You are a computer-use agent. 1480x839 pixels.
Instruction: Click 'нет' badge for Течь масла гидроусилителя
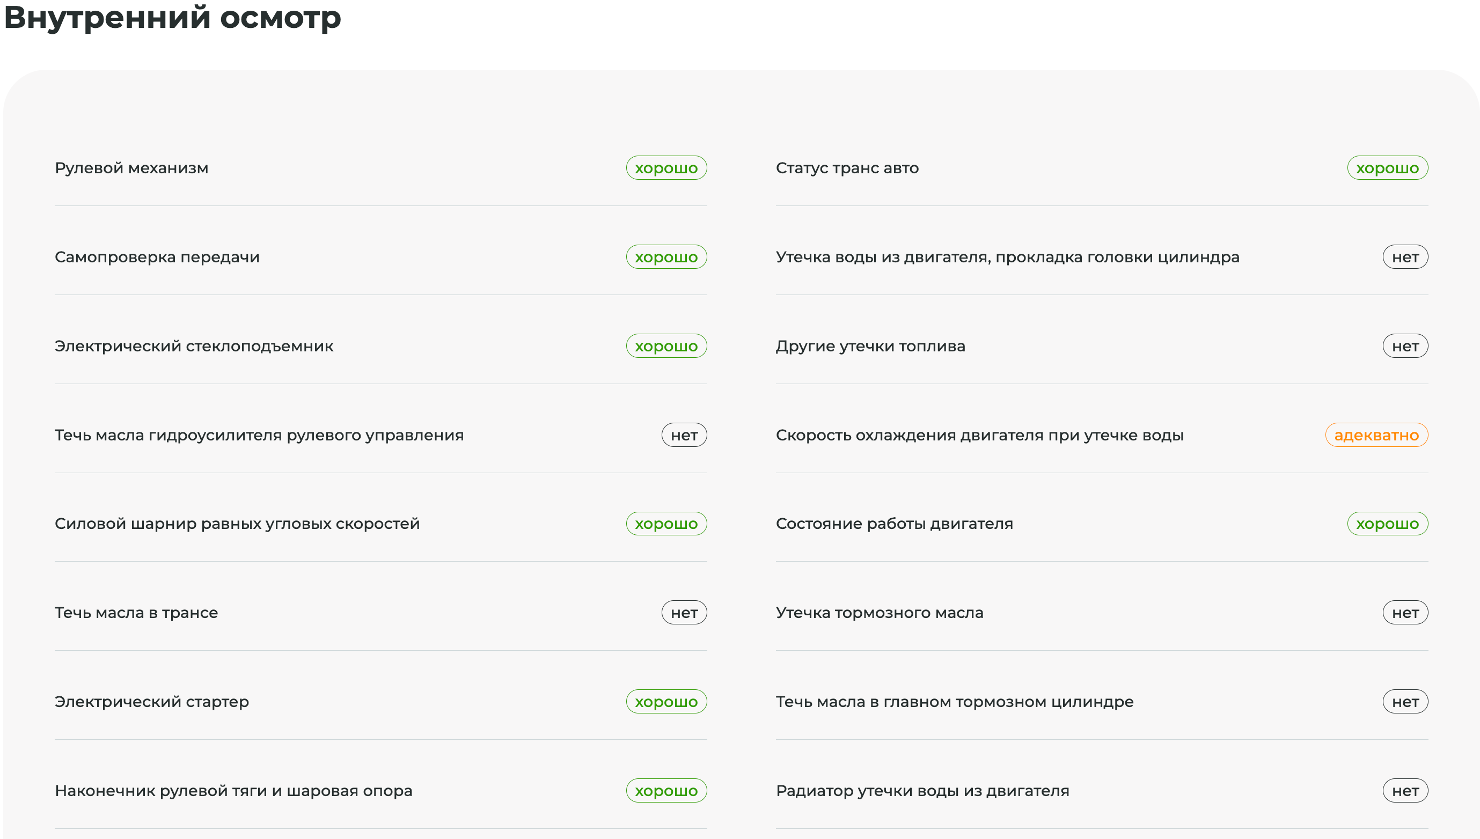point(684,435)
